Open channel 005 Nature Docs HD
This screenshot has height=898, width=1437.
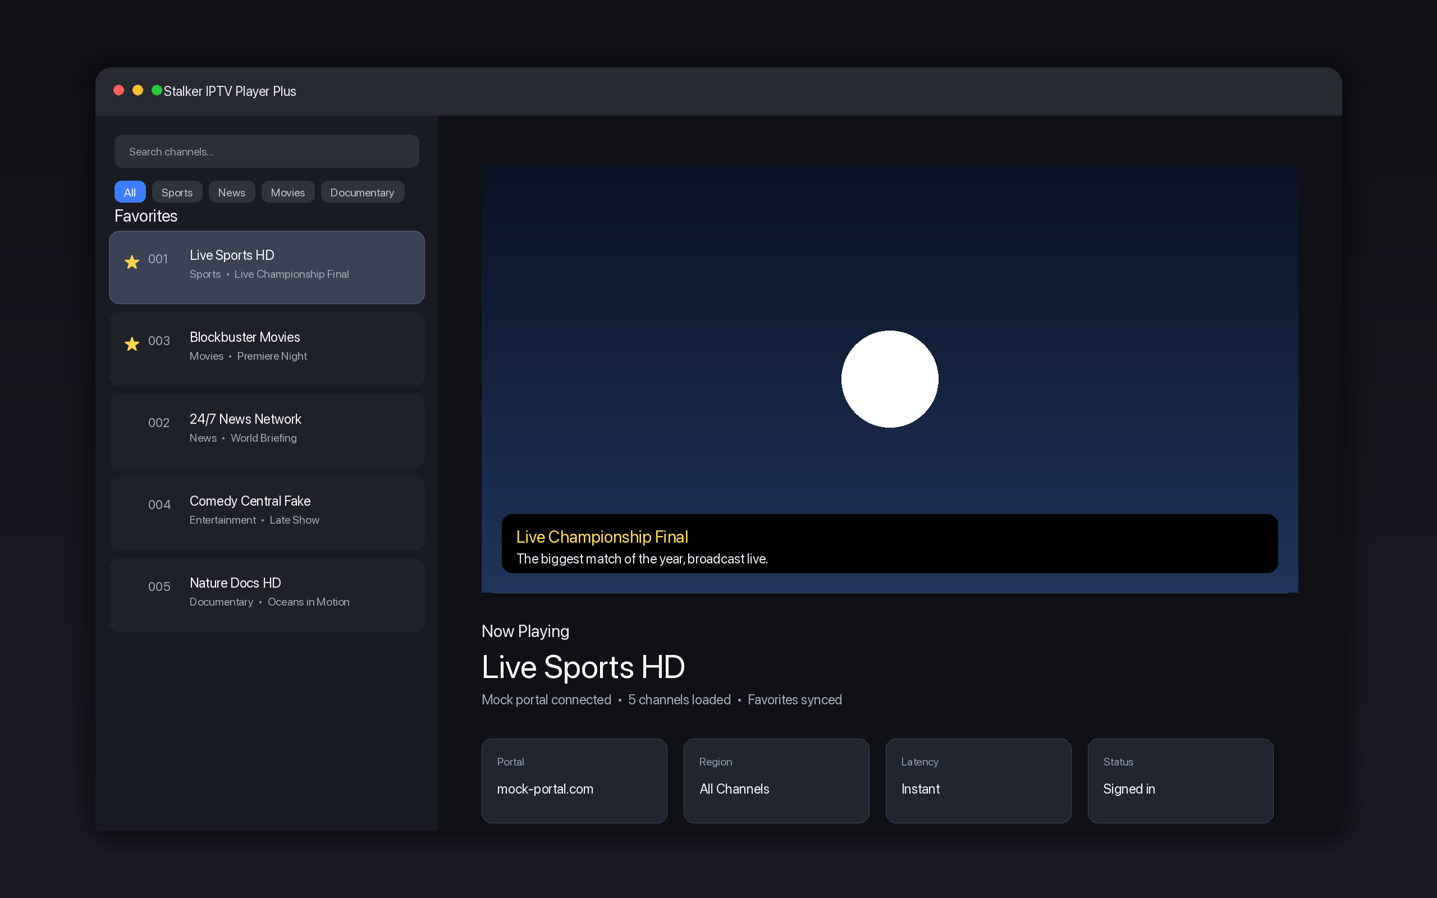pos(267,595)
